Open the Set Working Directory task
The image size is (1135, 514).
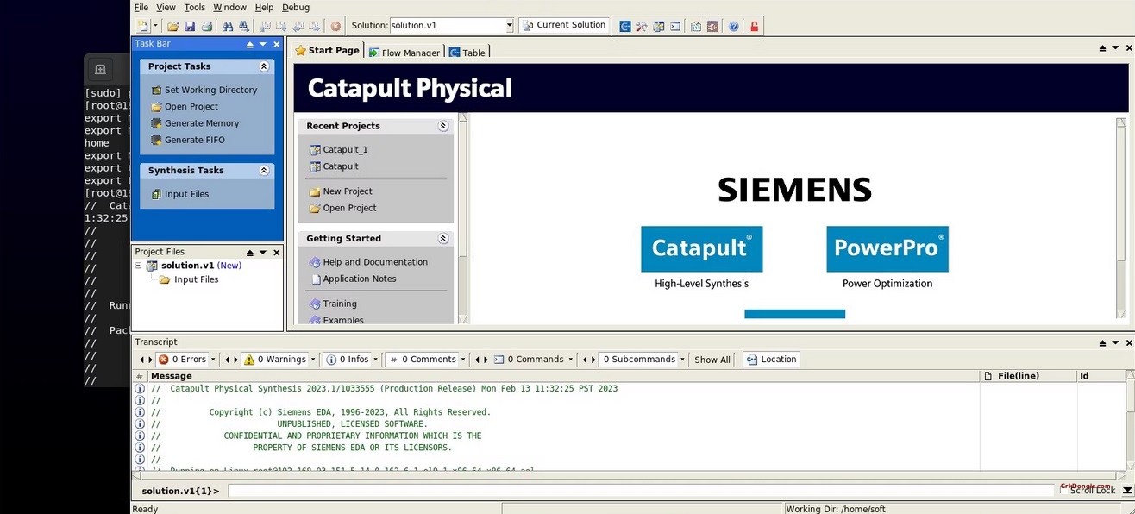tap(210, 90)
